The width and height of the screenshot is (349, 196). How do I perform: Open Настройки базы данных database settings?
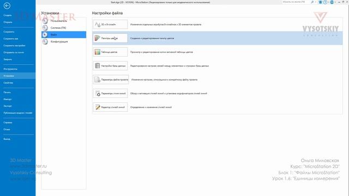click(110, 66)
